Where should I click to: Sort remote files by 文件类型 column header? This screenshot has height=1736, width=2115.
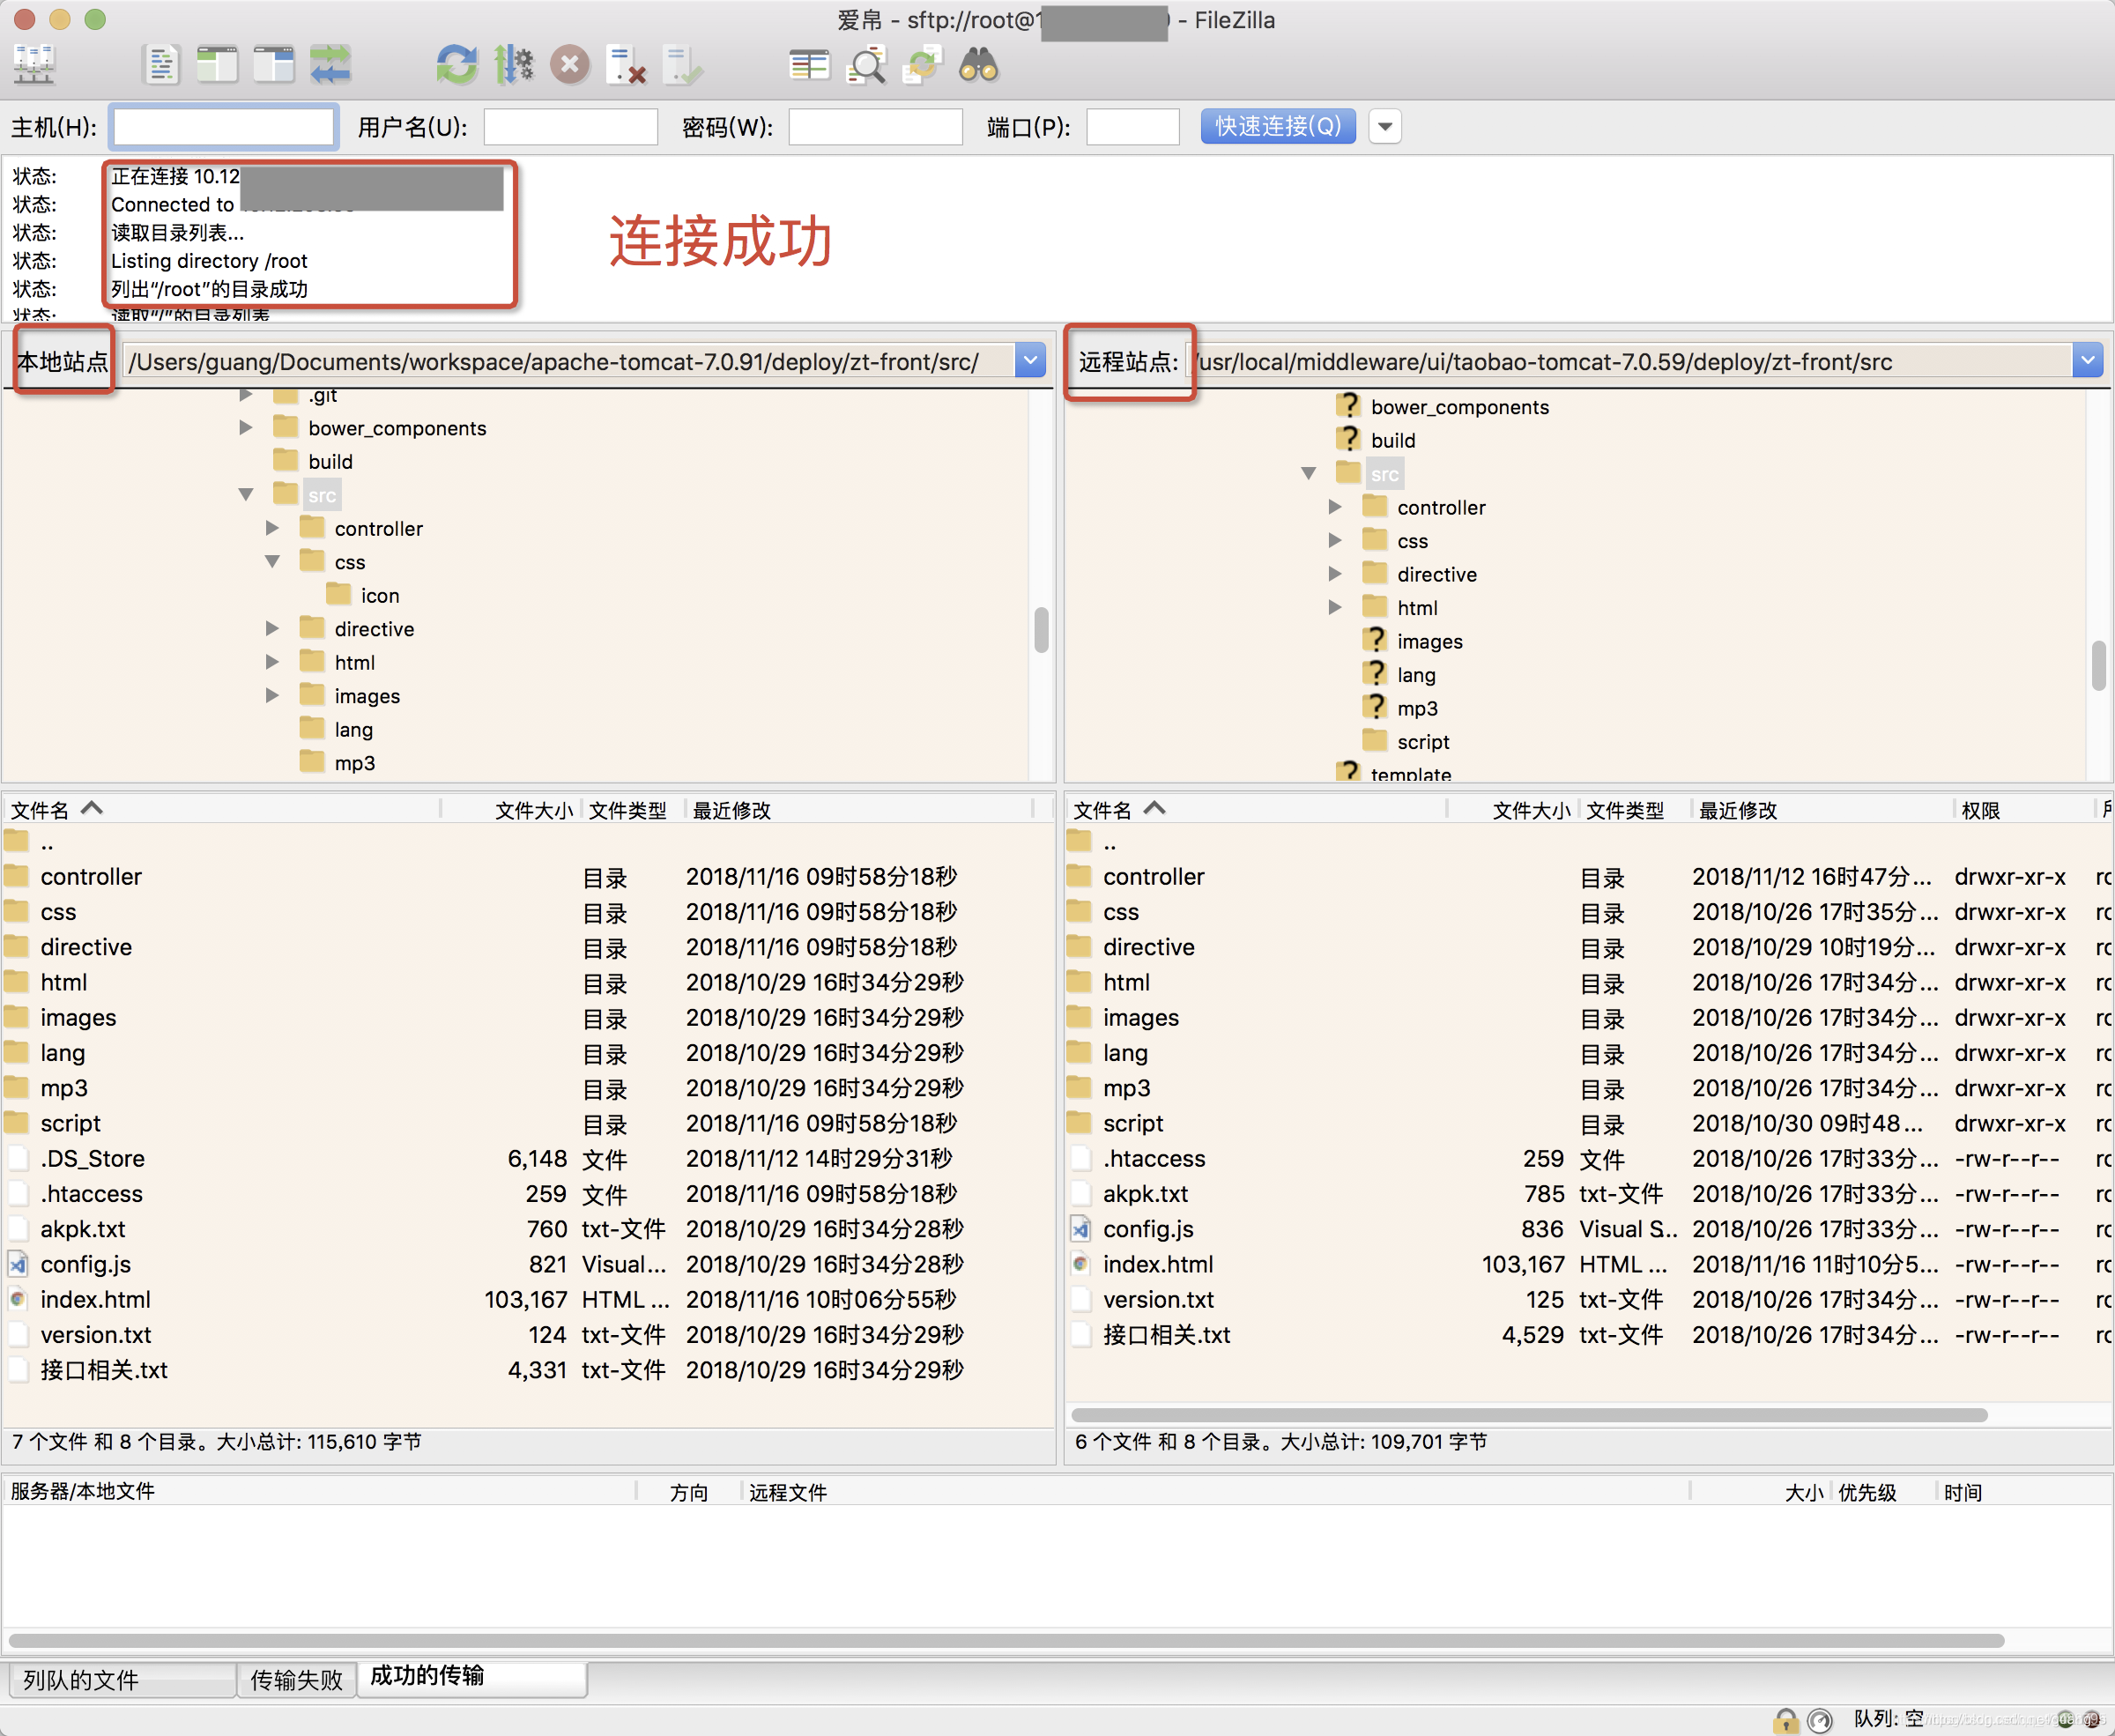point(1635,809)
